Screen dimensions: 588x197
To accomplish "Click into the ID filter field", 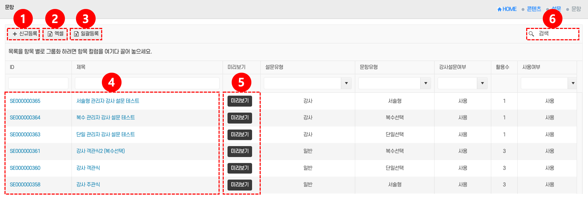I will (38, 83).
